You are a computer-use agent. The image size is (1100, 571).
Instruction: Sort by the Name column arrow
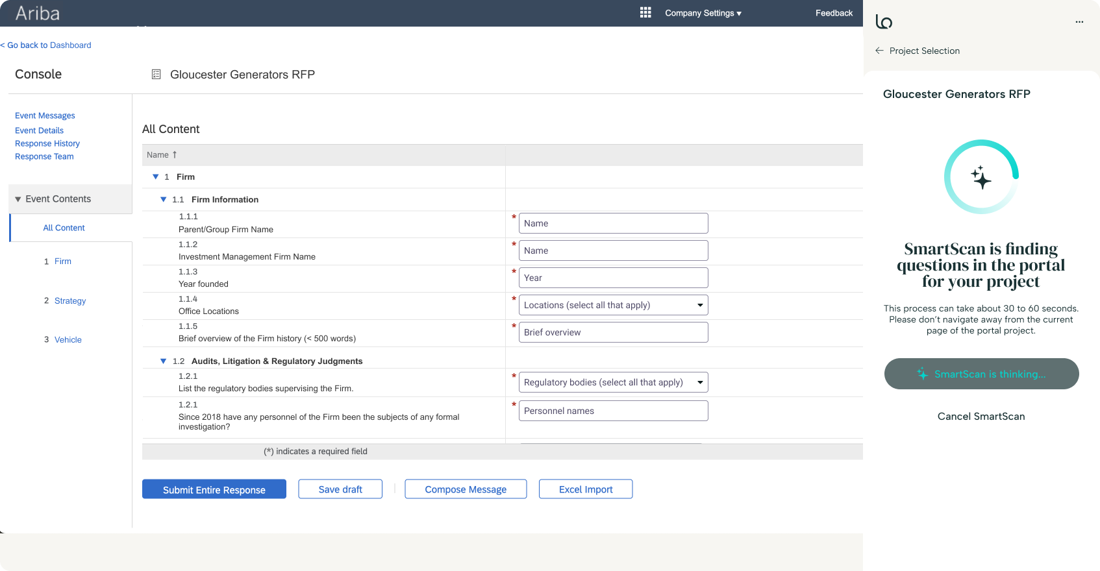click(175, 154)
